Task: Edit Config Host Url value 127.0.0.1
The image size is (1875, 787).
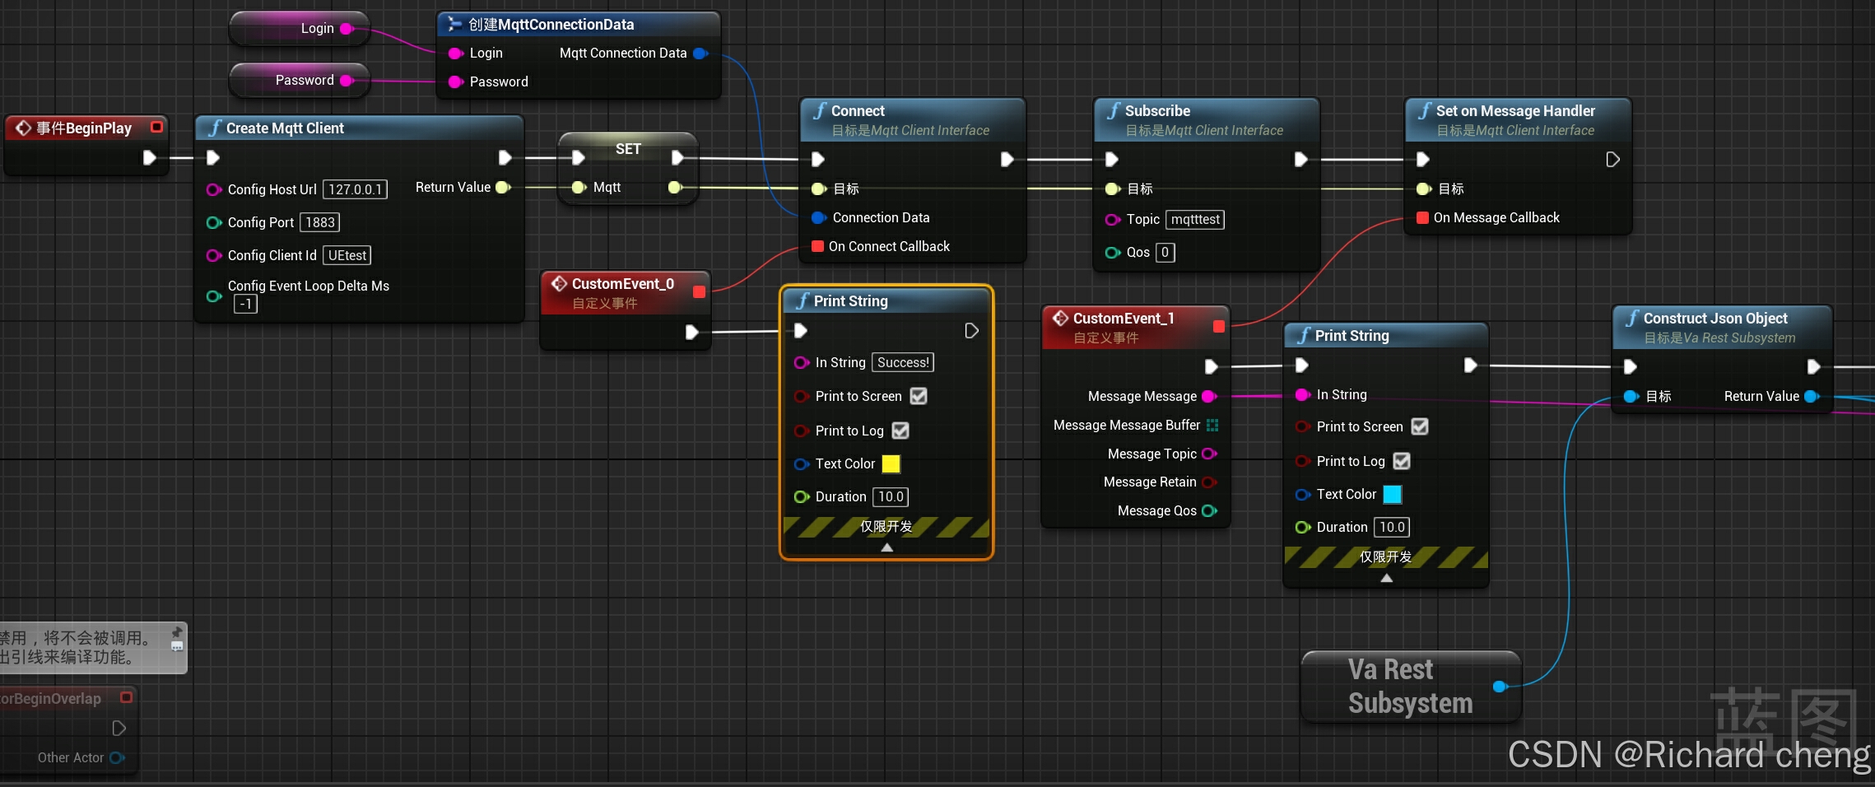Action: (356, 189)
